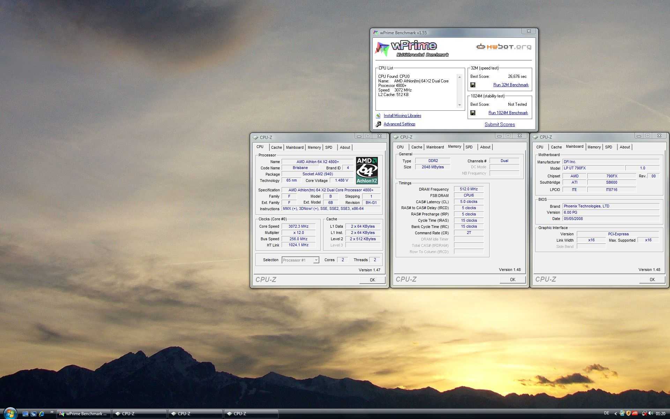
Task: Click the AMD Athlon 64 X2 logo
Action: click(367, 170)
